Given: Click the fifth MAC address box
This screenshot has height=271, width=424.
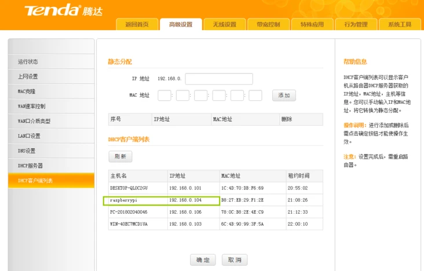Looking at the screenshot, I should click(x=237, y=95).
